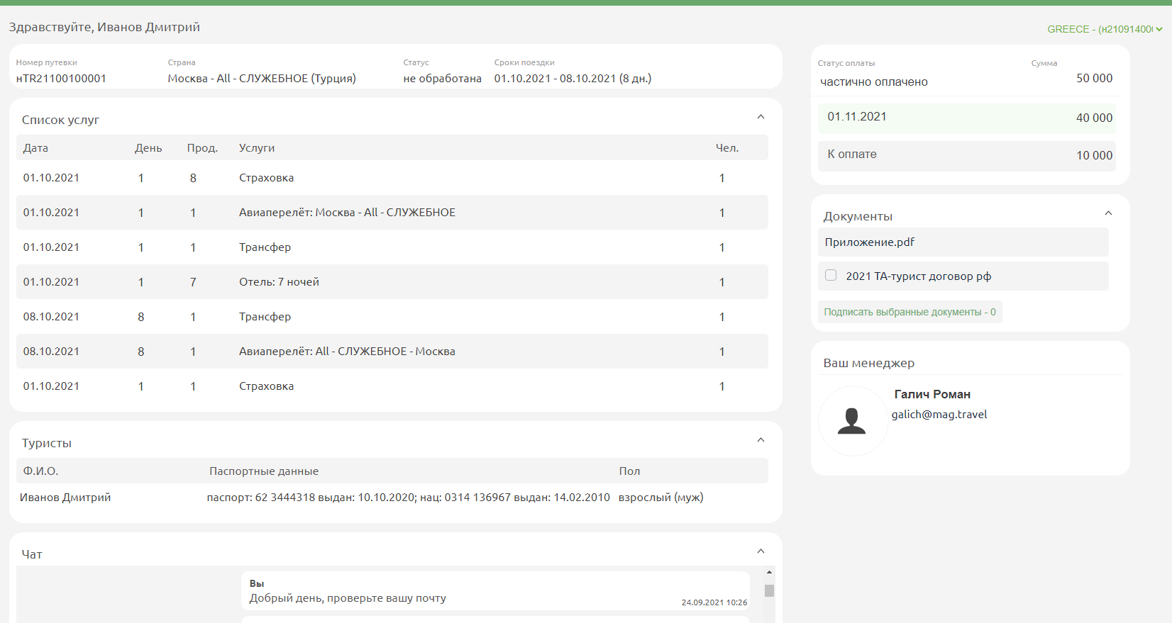The height and width of the screenshot is (623, 1172).
Task: Click the galich@mag.travel email
Action: coord(939,415)
